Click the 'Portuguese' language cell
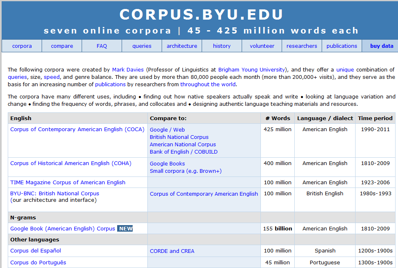The width and height of the screenshot is (398, 268). [x=325, y=262]
